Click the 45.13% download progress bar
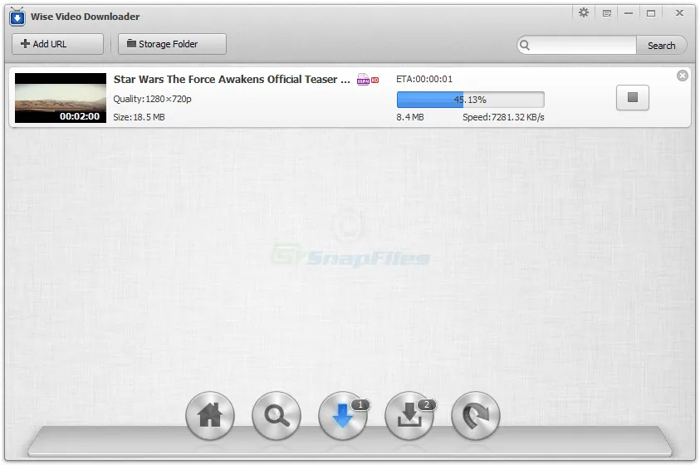This screenshot has width=700, height=465. click(x=471, y=100)
